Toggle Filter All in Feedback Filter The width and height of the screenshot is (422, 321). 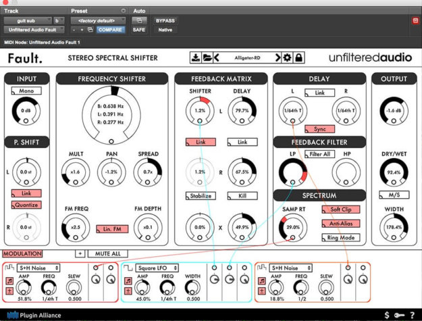click(320, 154)
